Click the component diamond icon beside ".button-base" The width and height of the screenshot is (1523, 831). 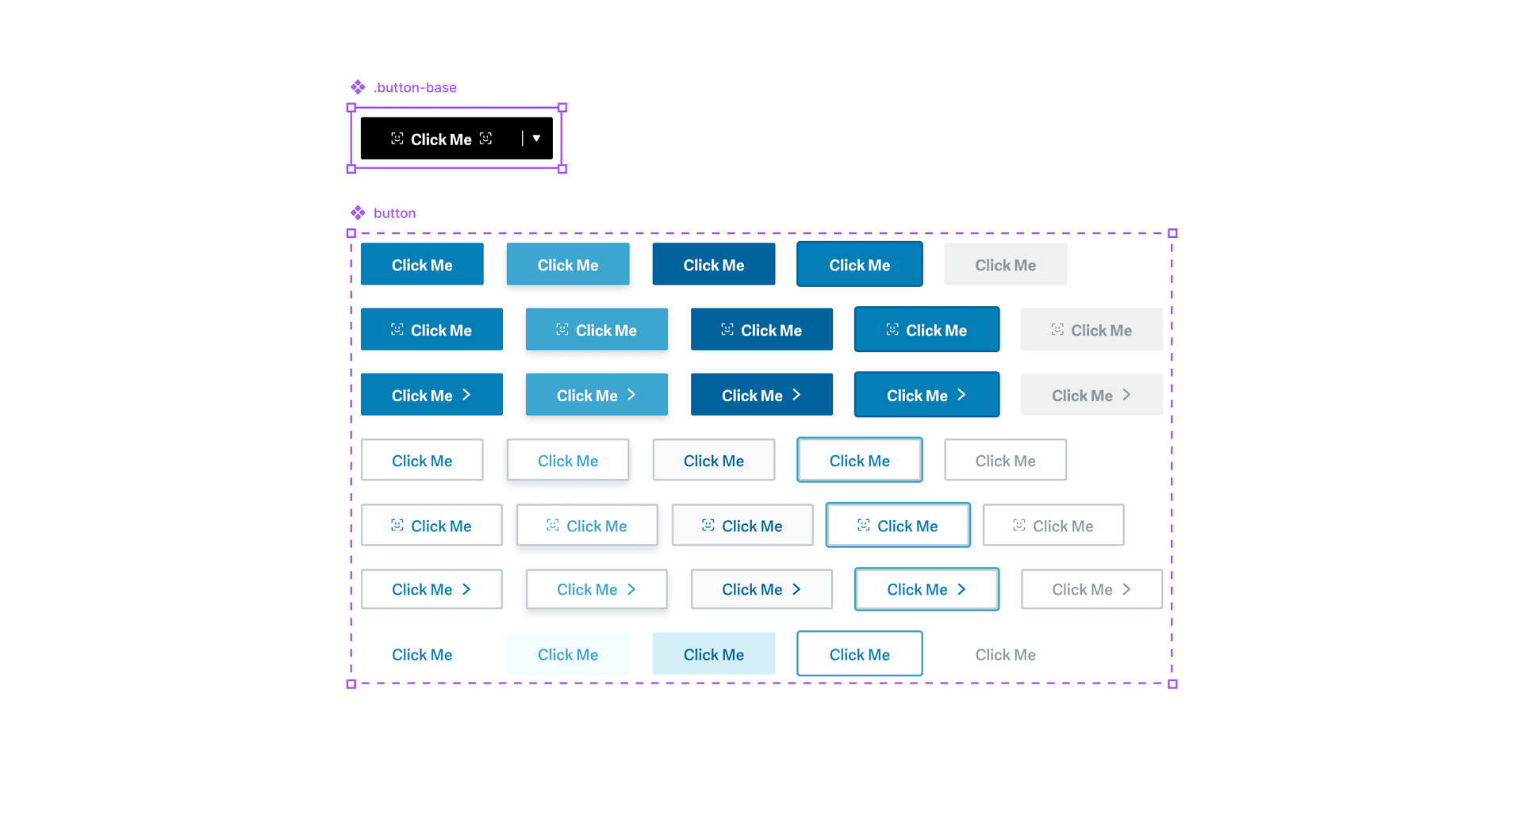click(x=359, y=87)
